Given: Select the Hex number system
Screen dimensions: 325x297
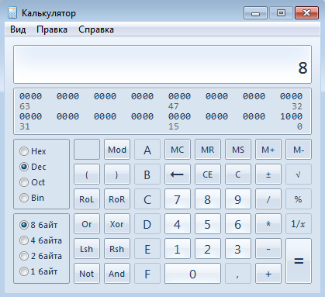Looking at the screenshot, I should [33, 151].
